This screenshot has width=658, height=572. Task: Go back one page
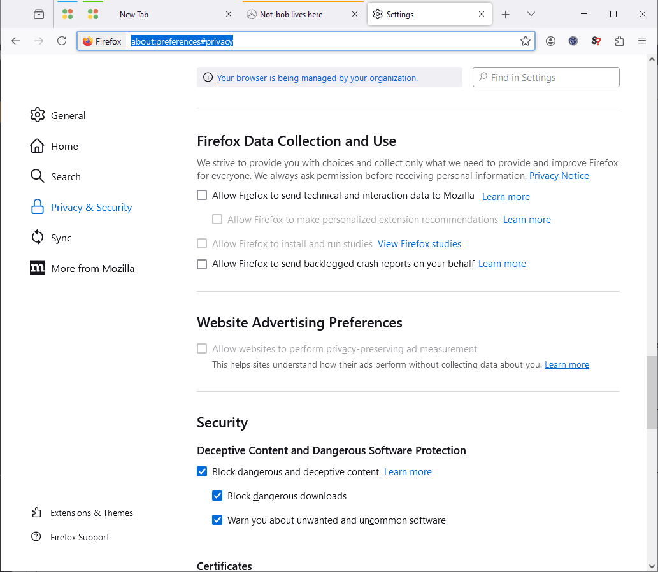click(16, 41)
